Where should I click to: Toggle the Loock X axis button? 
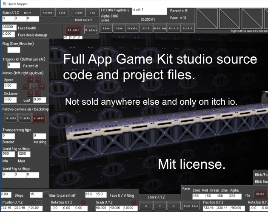click(146, 206)
